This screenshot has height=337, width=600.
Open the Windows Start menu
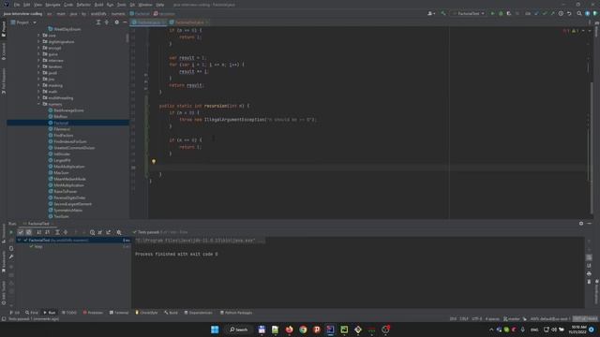click(x=215, y=330)
